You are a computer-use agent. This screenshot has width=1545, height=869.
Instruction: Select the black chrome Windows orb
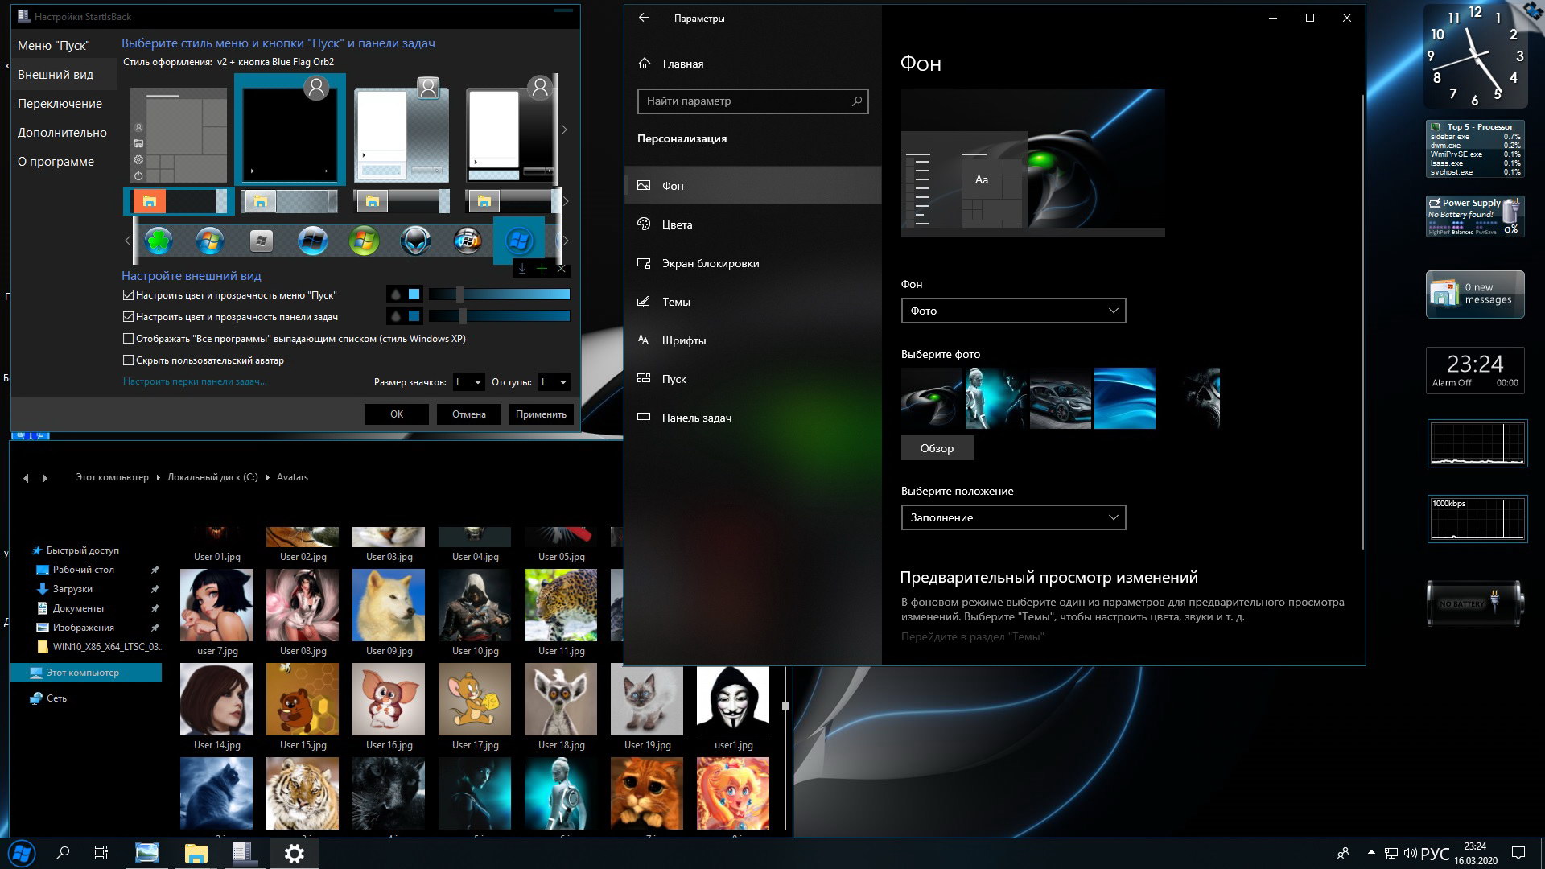[x=467, y=241]
